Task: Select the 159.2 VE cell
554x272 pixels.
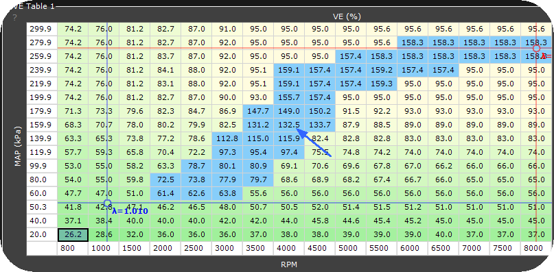Action: pos(382,70)
